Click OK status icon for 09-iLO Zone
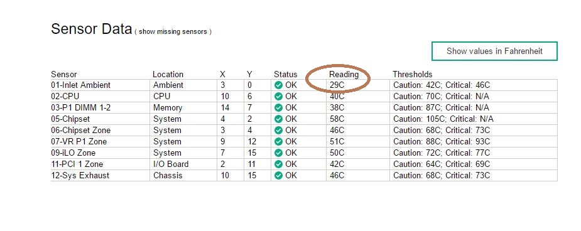The image size is (581, 231). [x=278, y=153]
